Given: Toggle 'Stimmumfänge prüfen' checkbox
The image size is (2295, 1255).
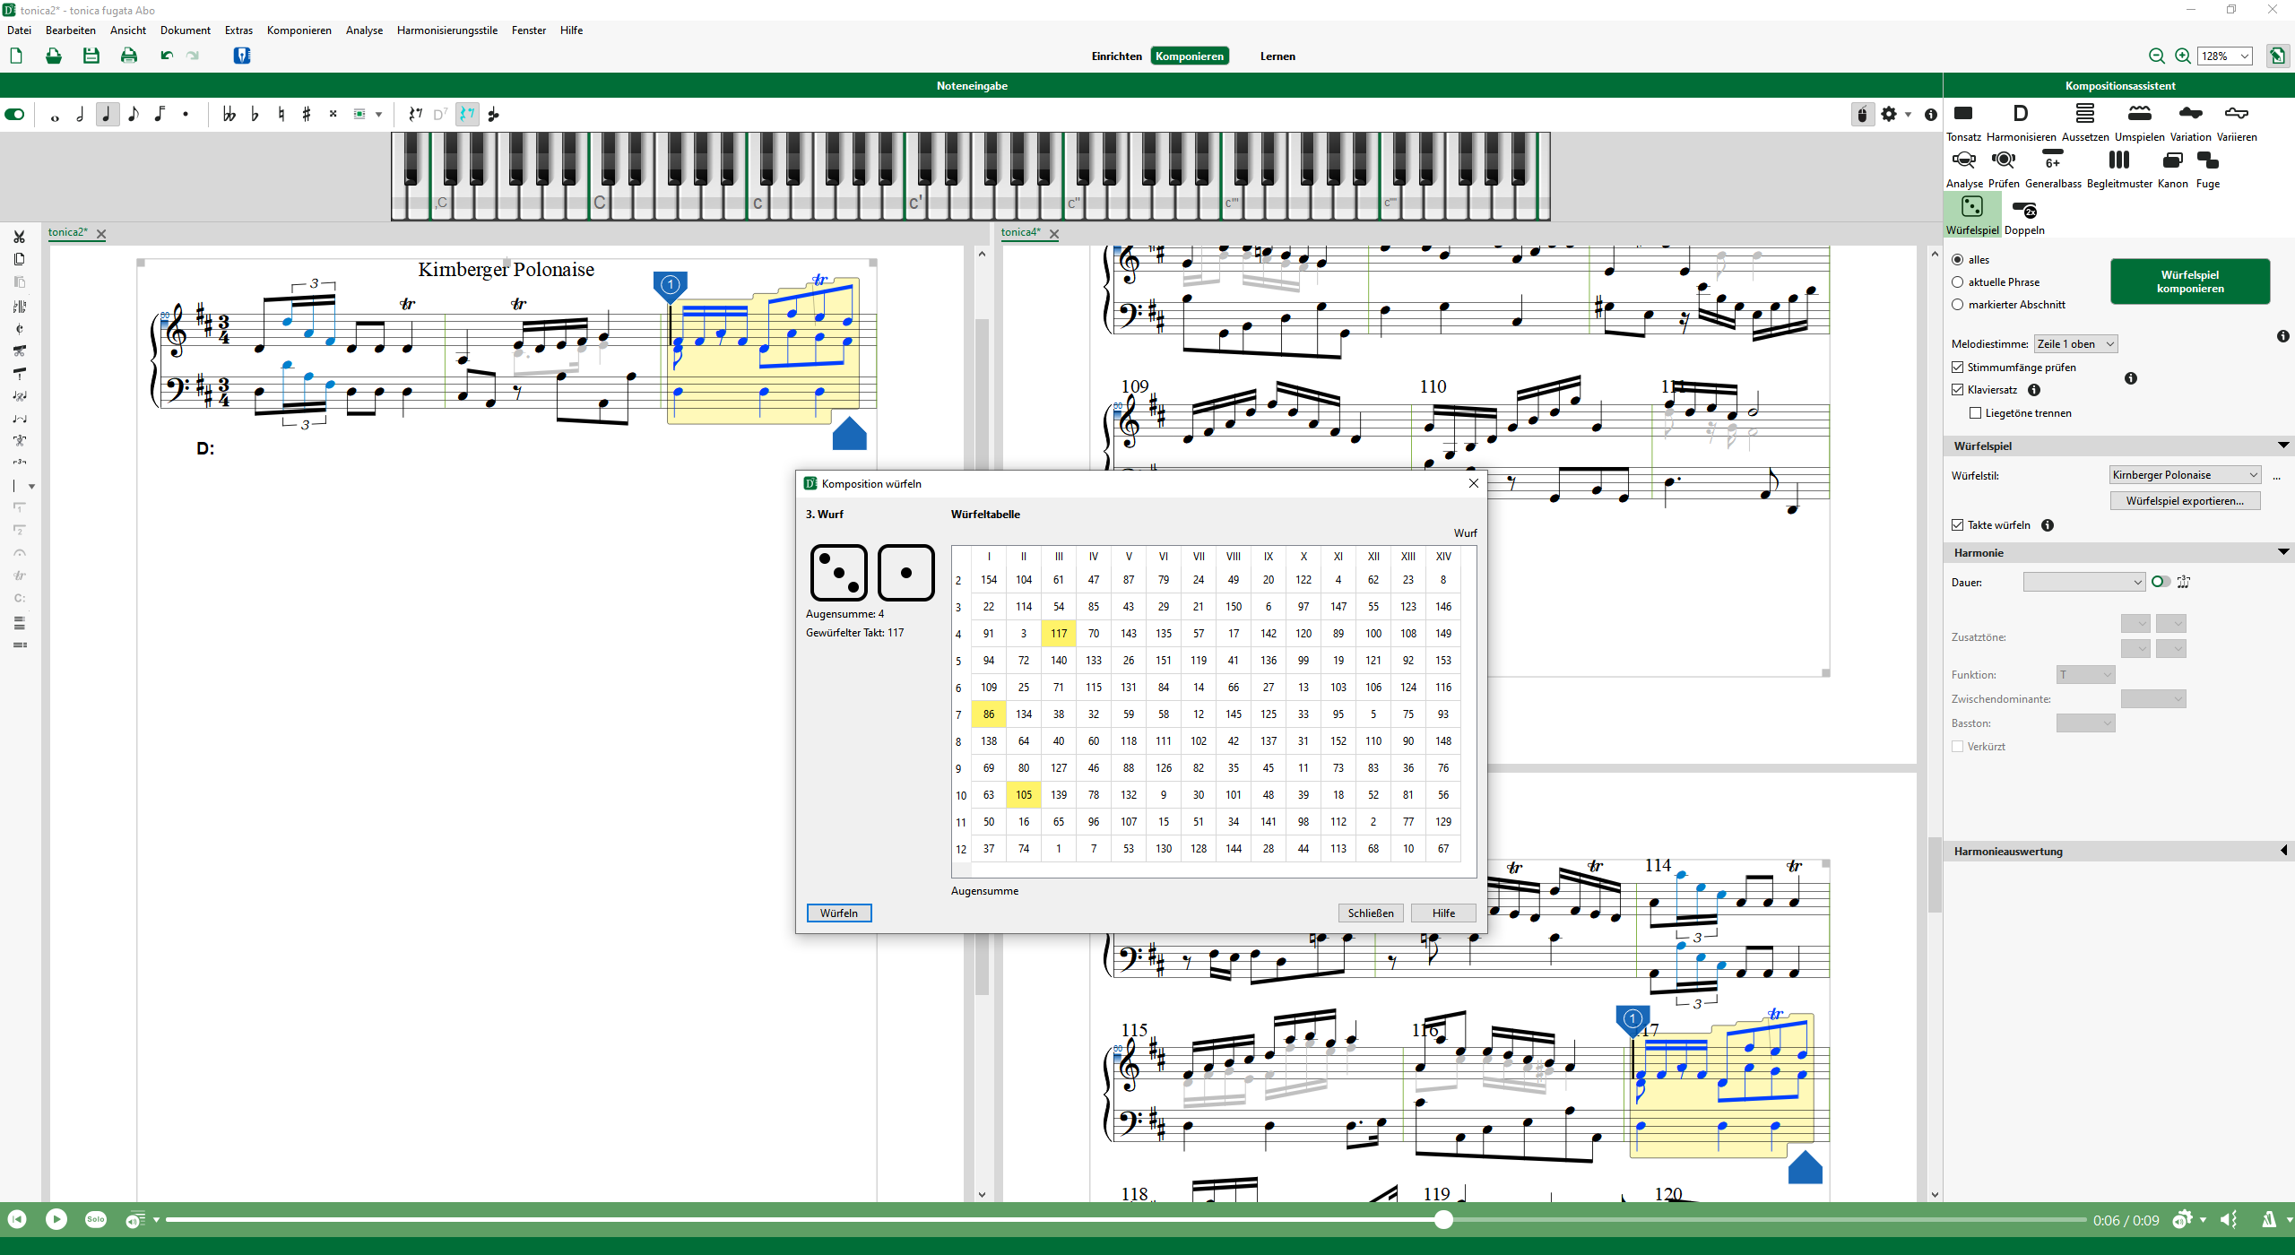Looking at the screenshot, I should 1958,368.
